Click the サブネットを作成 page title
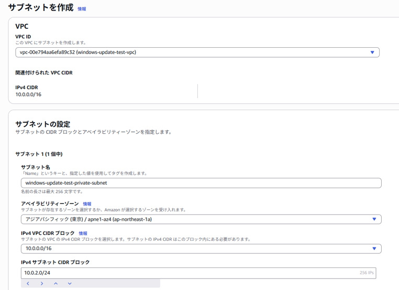Viewport: 399px width, 290px height. (40, 8)
